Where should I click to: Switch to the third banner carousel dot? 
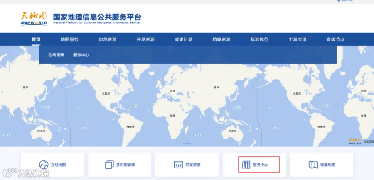(190, 144)
